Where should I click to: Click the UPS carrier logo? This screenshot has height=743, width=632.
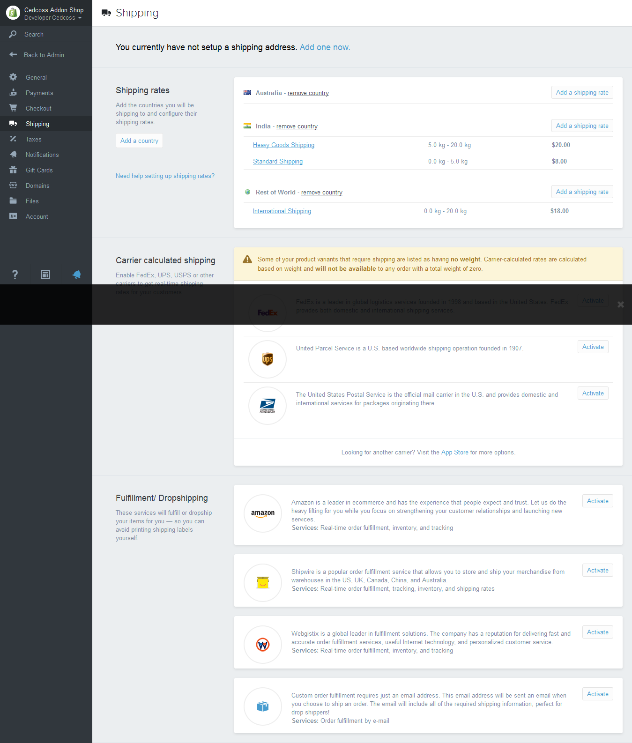click(268, 359)
